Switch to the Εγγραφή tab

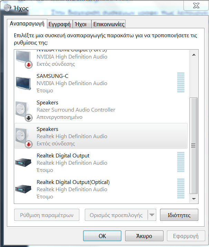point(60,24)
